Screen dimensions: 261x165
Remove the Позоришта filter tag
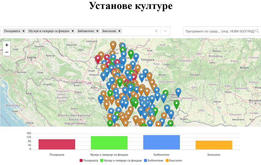[x=24, y=31]
